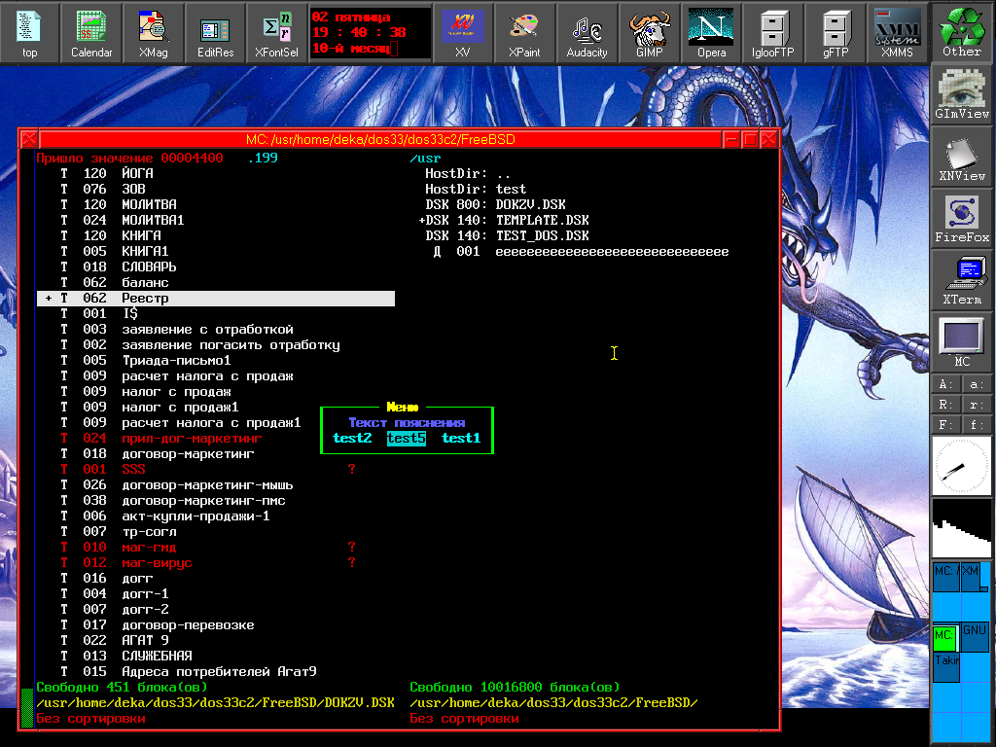Viewport: 996px width, 747px height.
Task: Open the Other recycle-icon launcher
Action: click(x=962, y=31)
